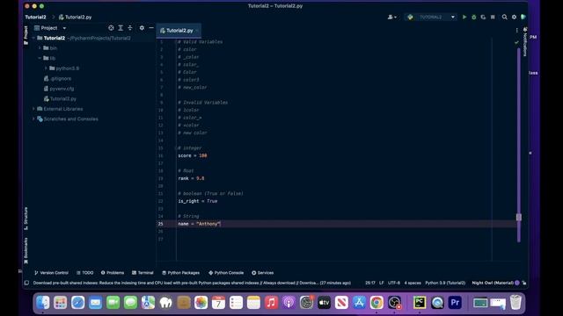This screenshot has width=563, height=316.
Task: Toggle the Project side tool window button
Action: tap(26, 35)
